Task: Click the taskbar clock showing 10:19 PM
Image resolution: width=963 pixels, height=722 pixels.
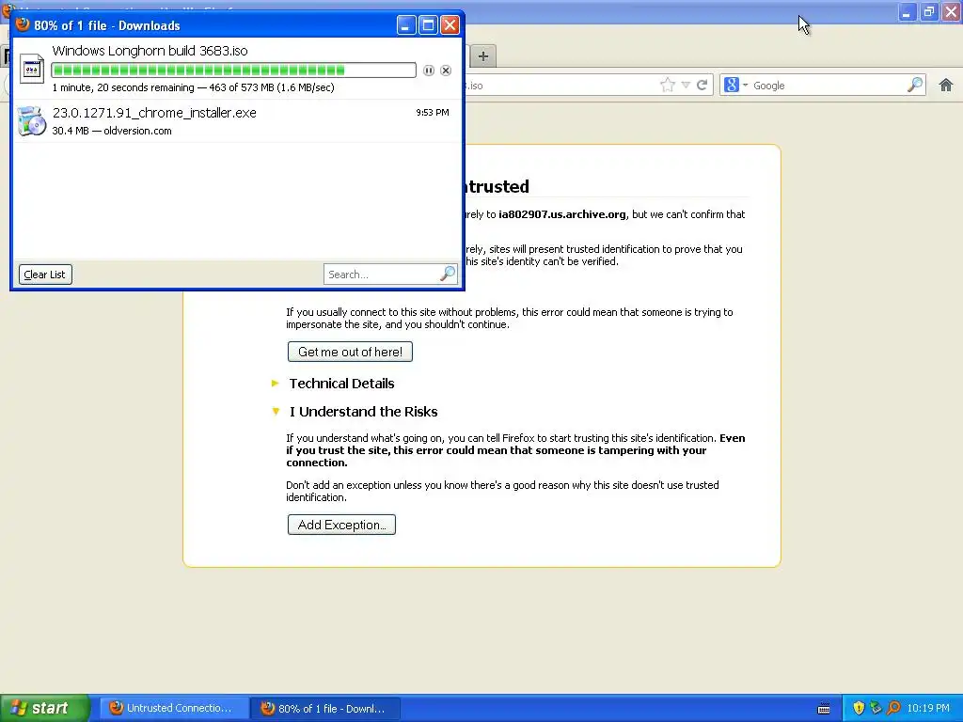Action: point(928,708)
